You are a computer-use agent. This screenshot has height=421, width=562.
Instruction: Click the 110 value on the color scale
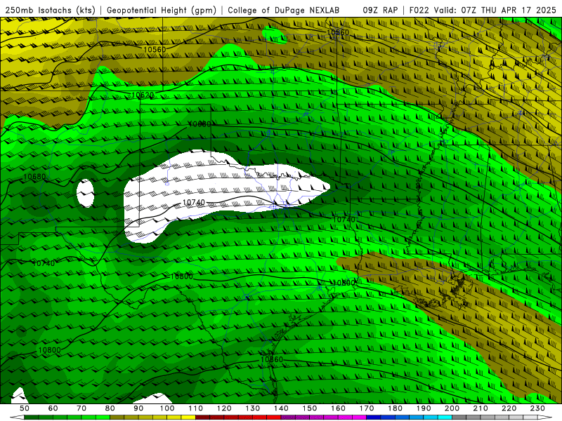pos(196,408)
